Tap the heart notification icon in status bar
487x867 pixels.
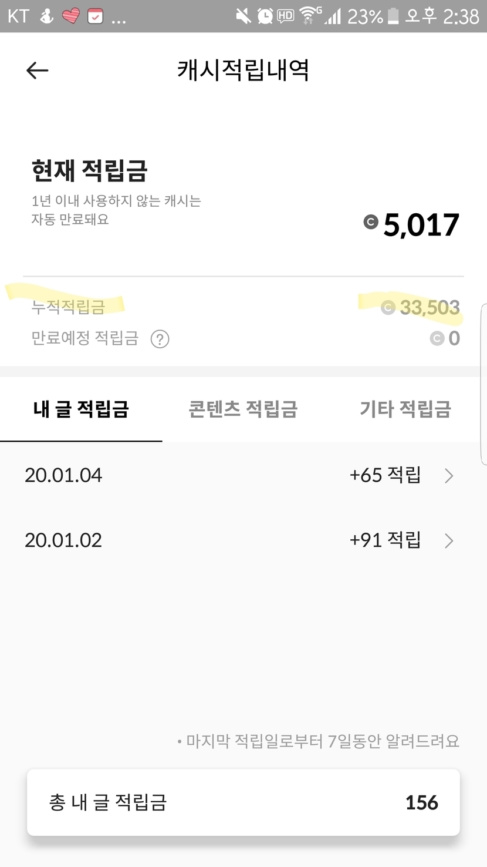(70, 16)
